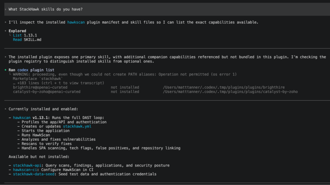
Task: Click "Currently installed and enabled:" heading
Action: pyautogui.click(x=43, y=109)
